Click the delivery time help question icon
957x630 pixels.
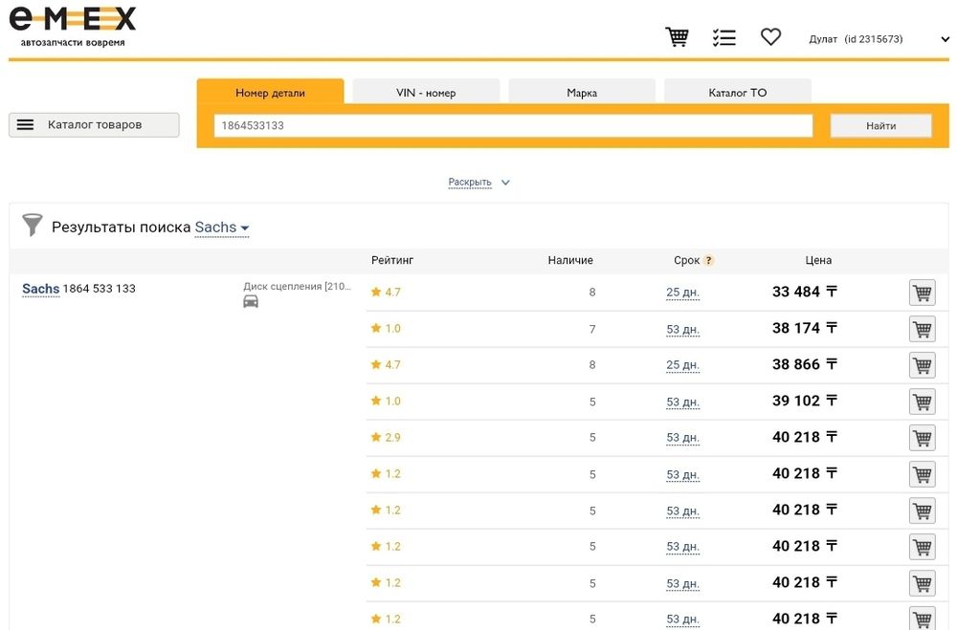pyautogui.click(x=709, y=261)
